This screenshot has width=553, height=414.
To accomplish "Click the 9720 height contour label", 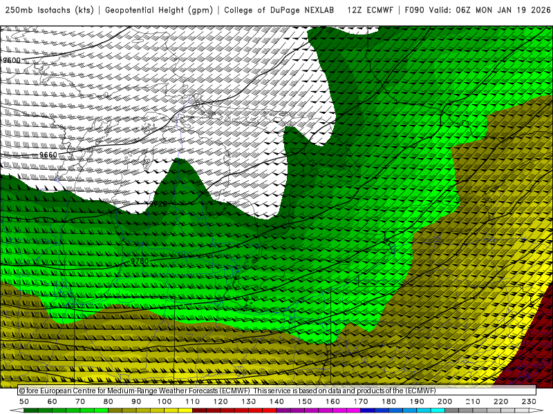I will click(158, 204).
